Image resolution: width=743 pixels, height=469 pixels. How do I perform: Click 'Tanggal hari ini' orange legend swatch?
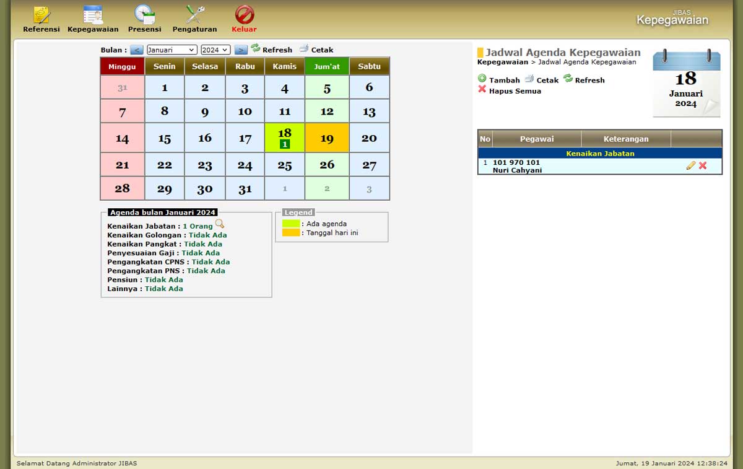[291, 232]
